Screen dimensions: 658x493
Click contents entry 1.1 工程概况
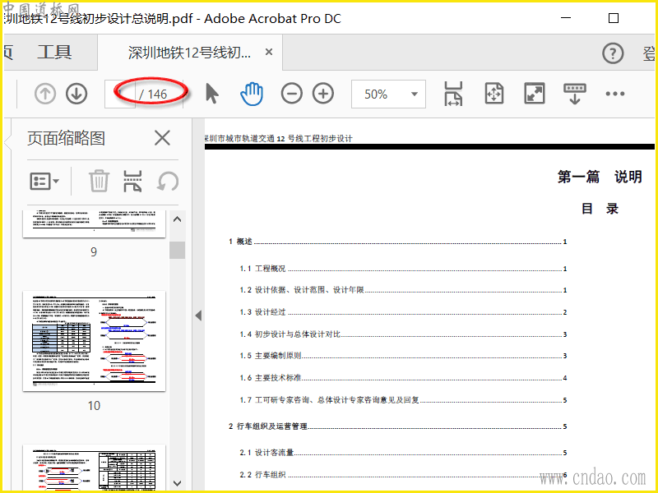(403, 269)
